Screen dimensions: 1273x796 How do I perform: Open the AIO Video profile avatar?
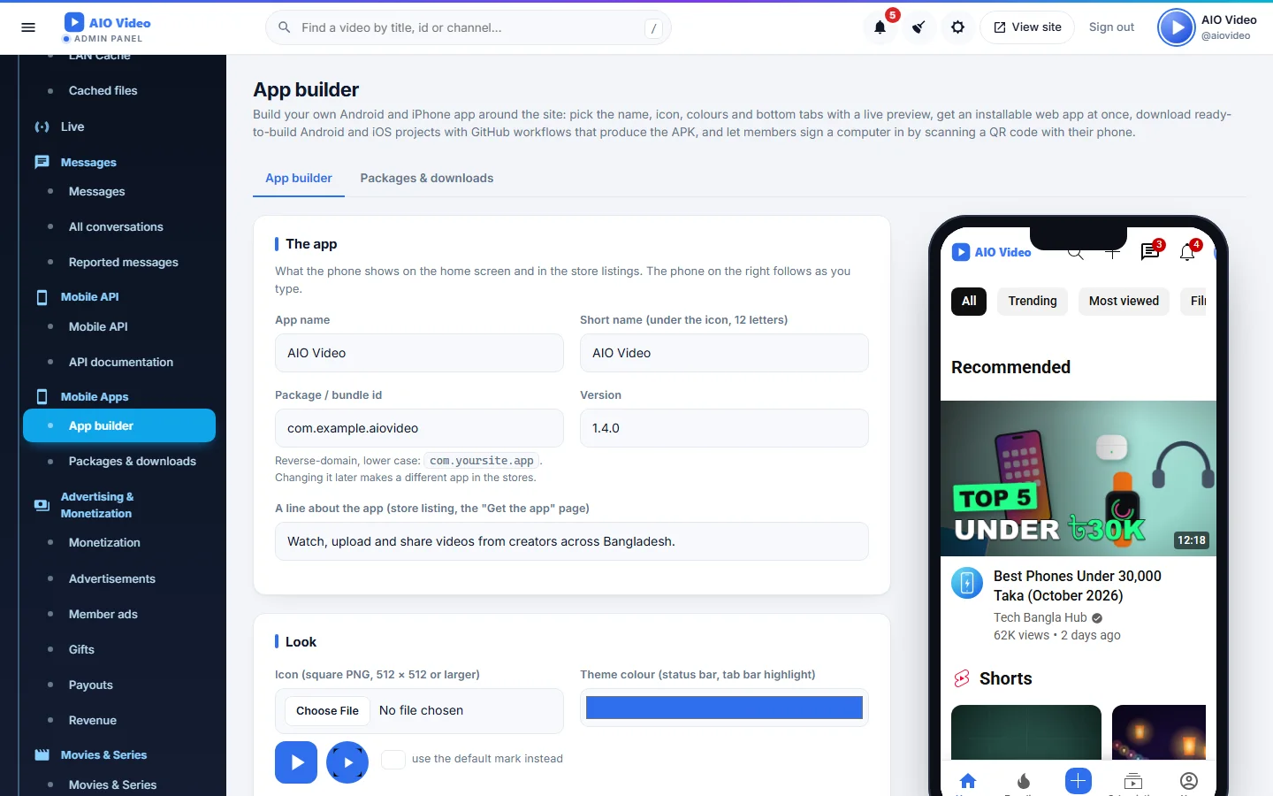[1177, 27]
